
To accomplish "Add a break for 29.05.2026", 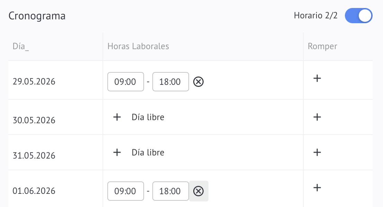I will coord(317,78).
